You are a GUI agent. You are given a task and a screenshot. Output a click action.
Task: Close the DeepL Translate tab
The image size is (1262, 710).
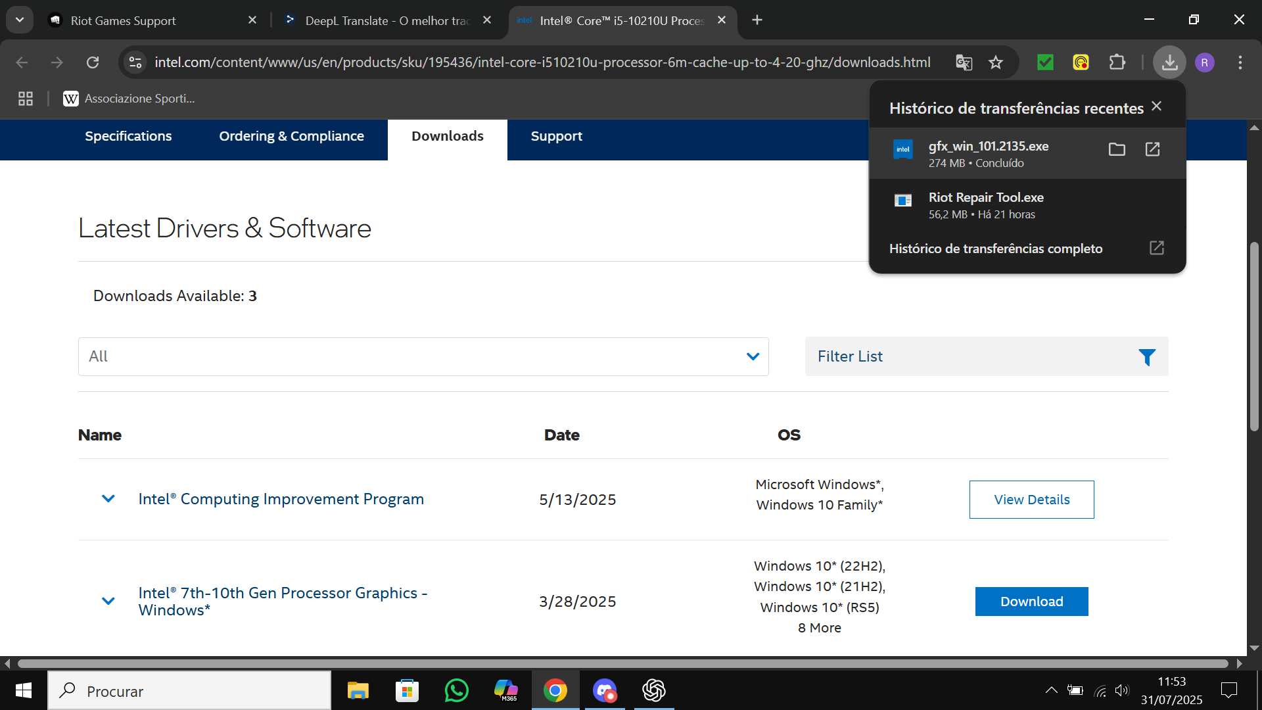coord(487,20)
